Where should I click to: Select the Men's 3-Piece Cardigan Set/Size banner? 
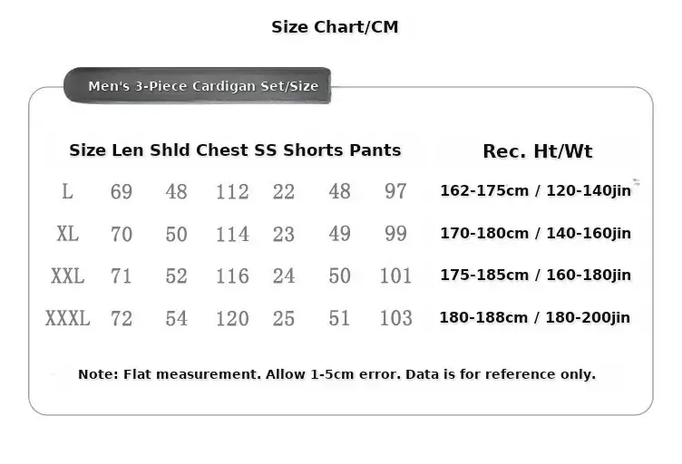click(x=198, y=85)
